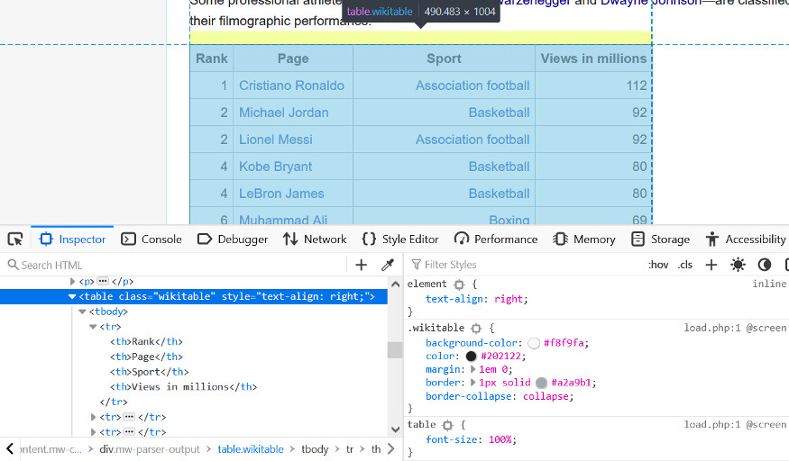Expand the margin shorthand property
Screen dimensions: 789x461
pyautogui.click(x=472, y=369)
